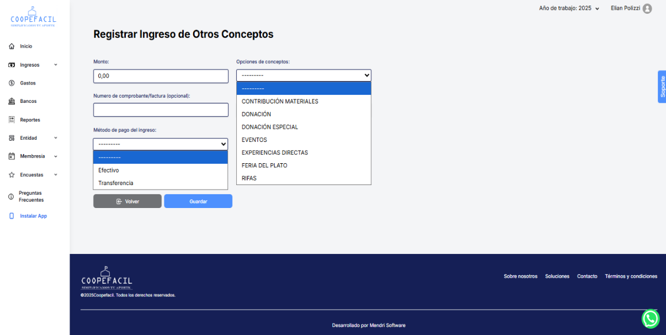Image resolution: width=666 pixels, height=335 pixels.
Task: Click the Inicio home icon
Action: tap(11, 46)
